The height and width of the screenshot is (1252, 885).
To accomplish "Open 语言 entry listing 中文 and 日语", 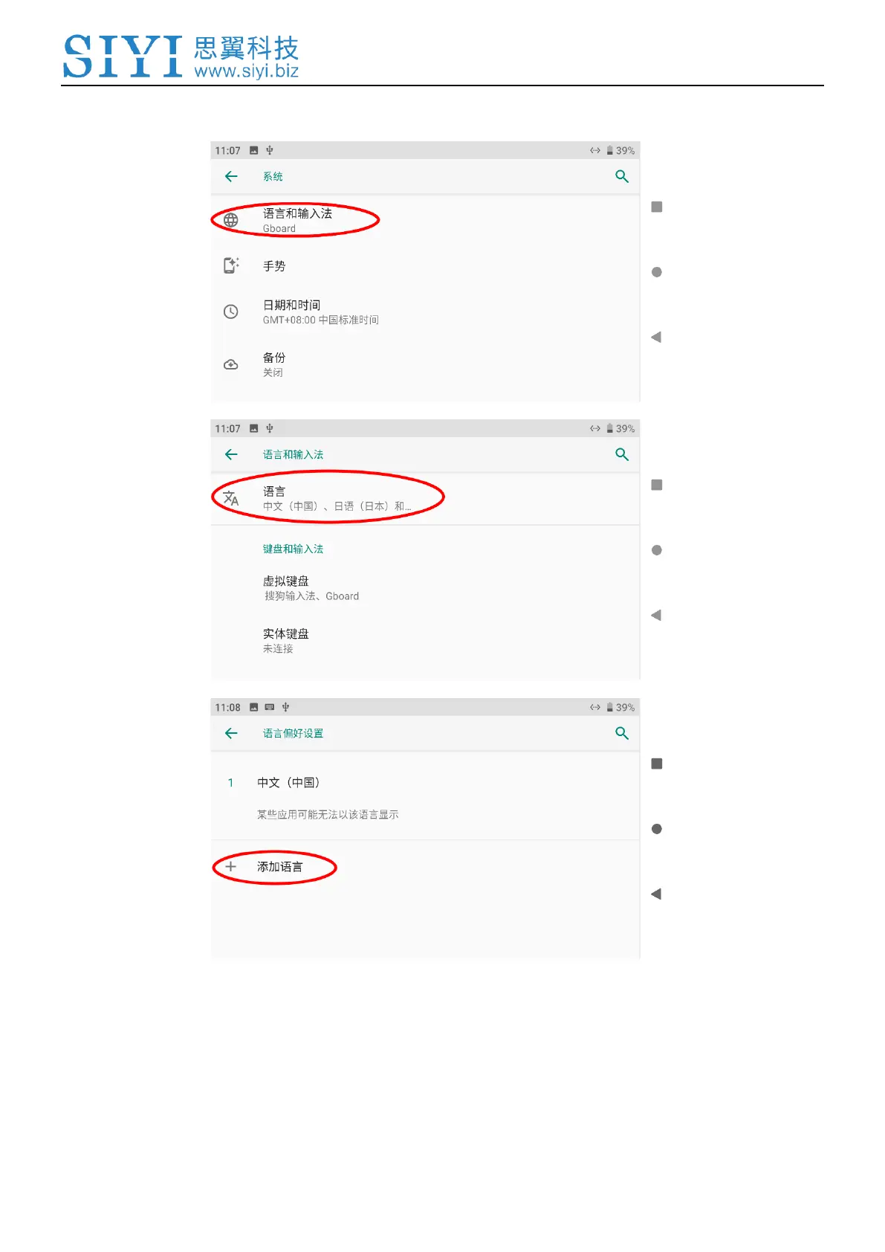I will tap(425, 498).
